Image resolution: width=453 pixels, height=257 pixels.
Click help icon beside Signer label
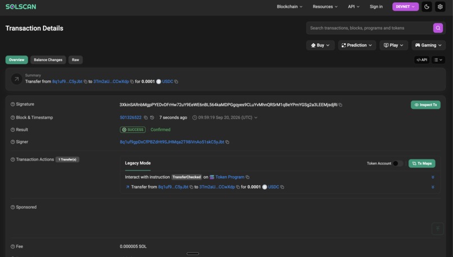click(x=13, y=142)
